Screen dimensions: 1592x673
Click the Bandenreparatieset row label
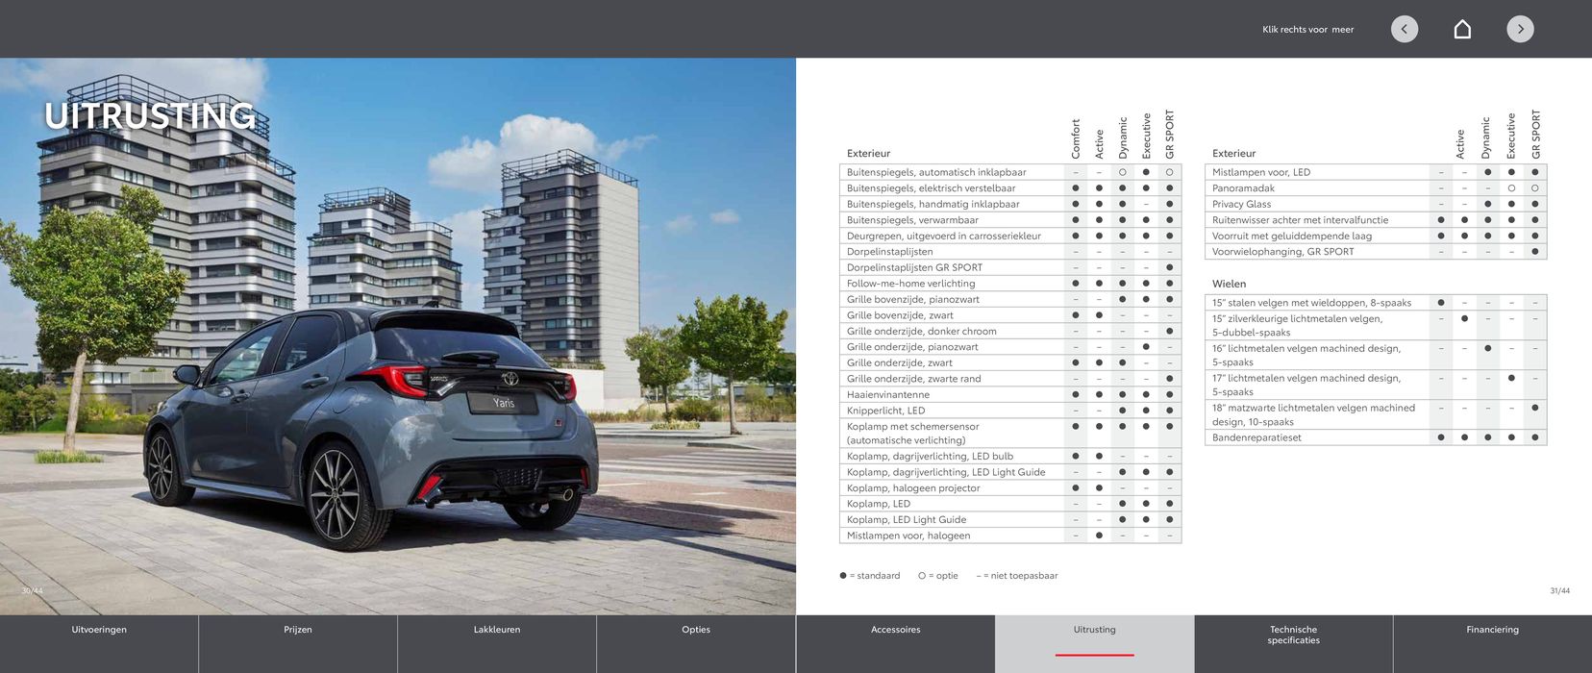(x=1256, y=437)
